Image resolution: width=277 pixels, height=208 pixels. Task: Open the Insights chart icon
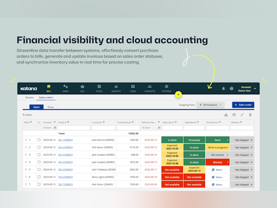(116, 86)
